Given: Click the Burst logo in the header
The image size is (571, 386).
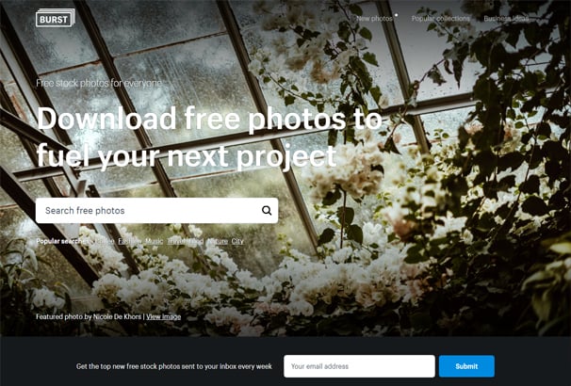Looking at the screenshot, I should pyautogui.click(x=55, y=18).
